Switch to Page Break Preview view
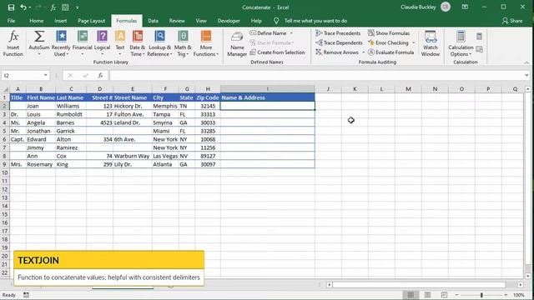The height and width of the screenshot is (300, 534). (x=444, y=295)
